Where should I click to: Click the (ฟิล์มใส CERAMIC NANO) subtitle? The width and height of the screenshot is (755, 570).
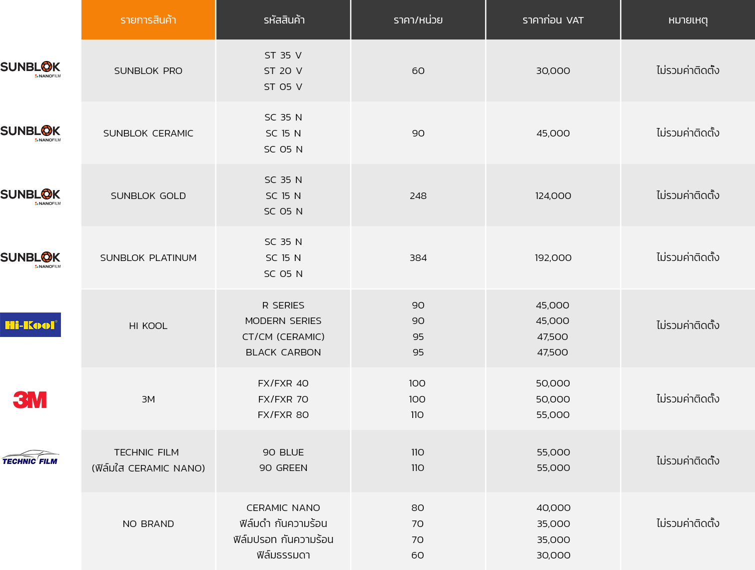(x=148, y=468)
